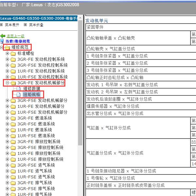The height and width of the screenshot is (196, 196).
Task: Click the 1UR-FSE 进气系统 folder icon
Action: [x=13, y=177]
